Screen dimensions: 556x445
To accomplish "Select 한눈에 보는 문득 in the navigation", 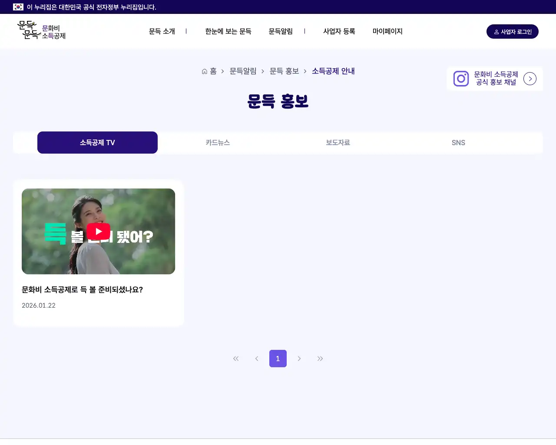I will point(228,31).
